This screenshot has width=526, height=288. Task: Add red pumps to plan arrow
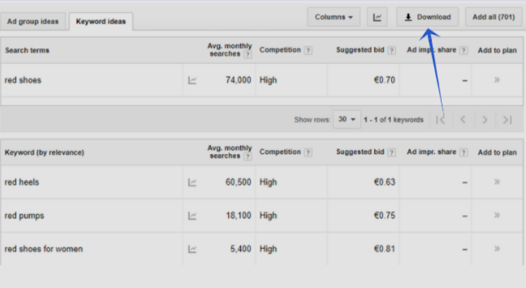tap(497, 216)
